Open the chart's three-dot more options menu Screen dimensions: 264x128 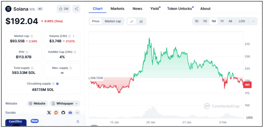coord(253,21)
